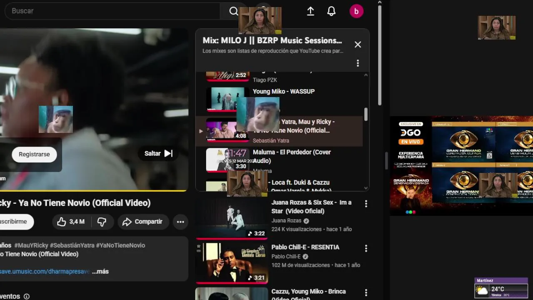Image resolution: width=533 pixels, height=300 pixels.
Task: Open the Martínez weather widget
Action: tap(501, 288)
